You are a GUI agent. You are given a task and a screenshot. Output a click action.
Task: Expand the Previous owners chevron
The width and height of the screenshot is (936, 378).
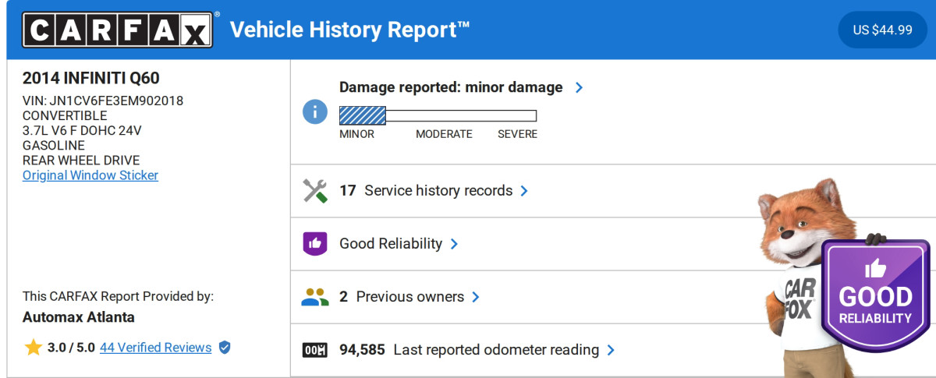coord(476,297)
